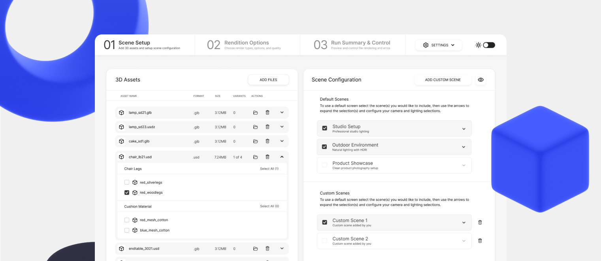Expand the Outdoor Environment scene options
601x261 pixels.
pos(463,147)
